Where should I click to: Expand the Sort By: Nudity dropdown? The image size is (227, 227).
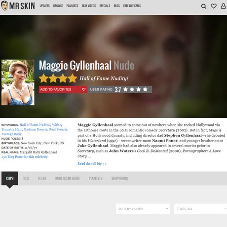pos(143,209)
